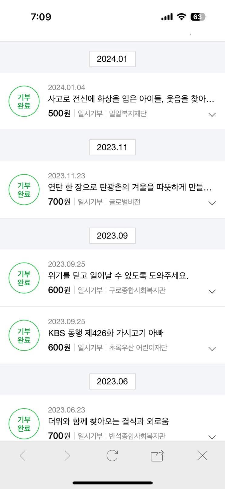Tap 기부완료 badge for KBS 동행 donation

coord(24,335)
